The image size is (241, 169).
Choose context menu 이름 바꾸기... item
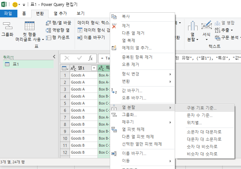click(142, 154)
